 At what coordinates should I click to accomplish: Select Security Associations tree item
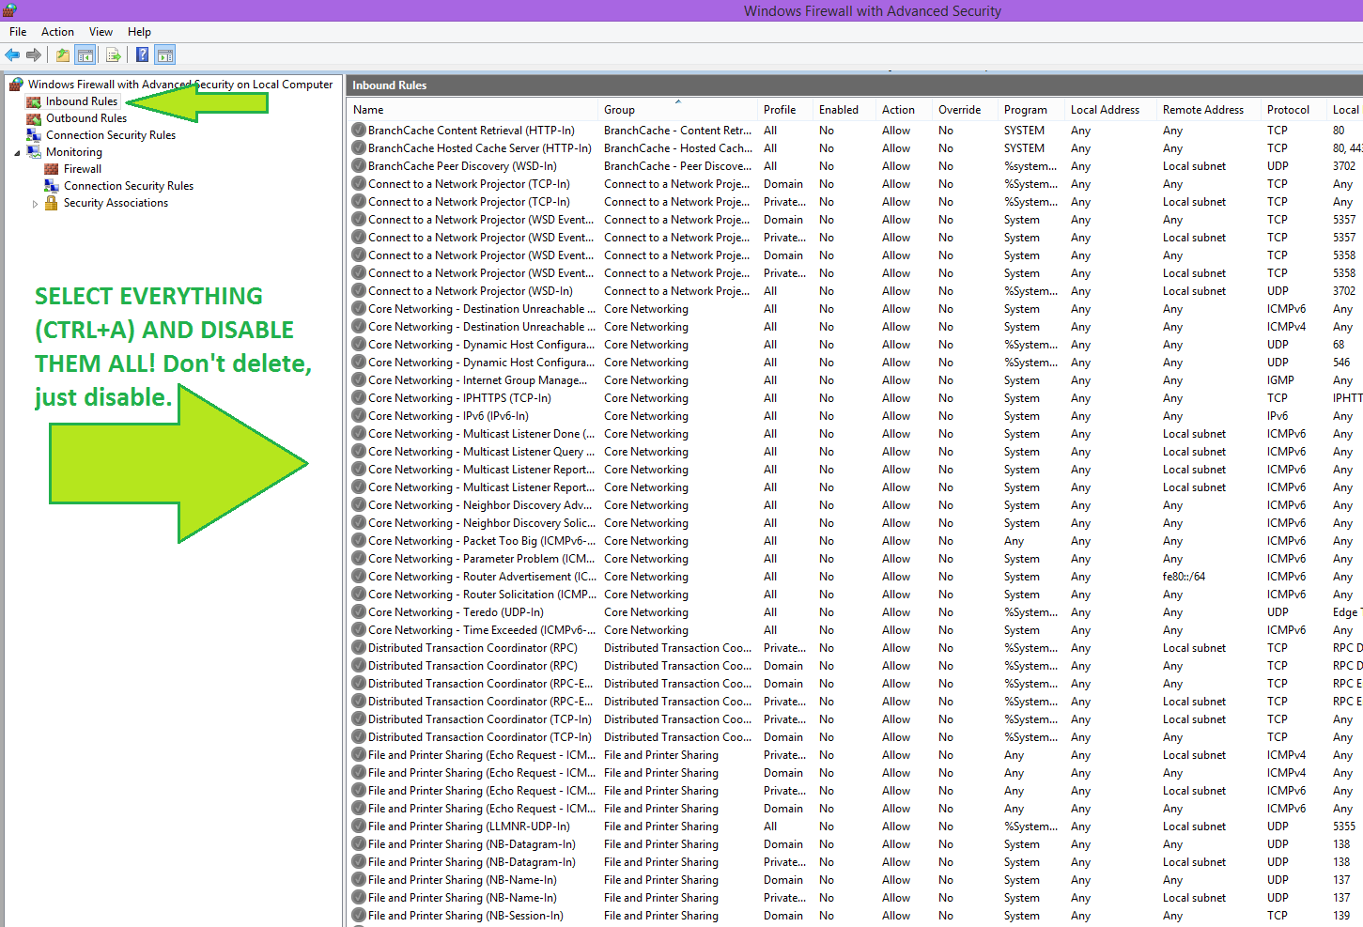[x=116, y=203]
